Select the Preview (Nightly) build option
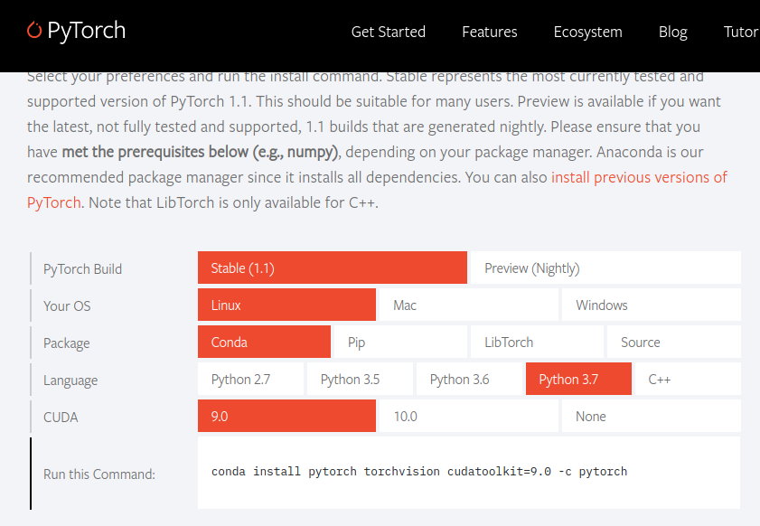Image resolution: width=760 pixels, height=526 pixels. point(605,267)
